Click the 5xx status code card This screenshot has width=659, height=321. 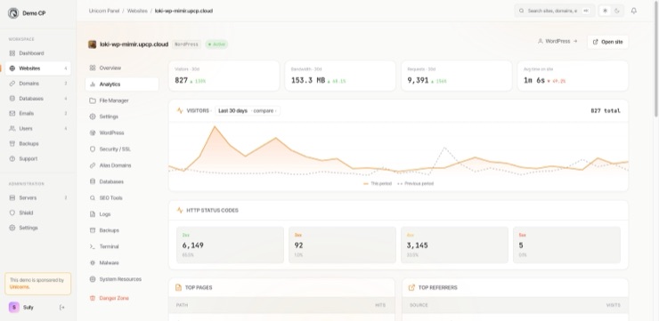[566, 245]
